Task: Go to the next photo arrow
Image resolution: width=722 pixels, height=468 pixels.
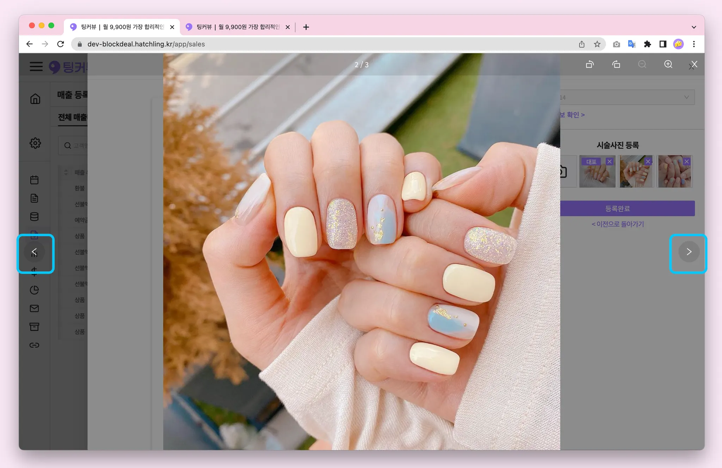Action: (689, 252)
